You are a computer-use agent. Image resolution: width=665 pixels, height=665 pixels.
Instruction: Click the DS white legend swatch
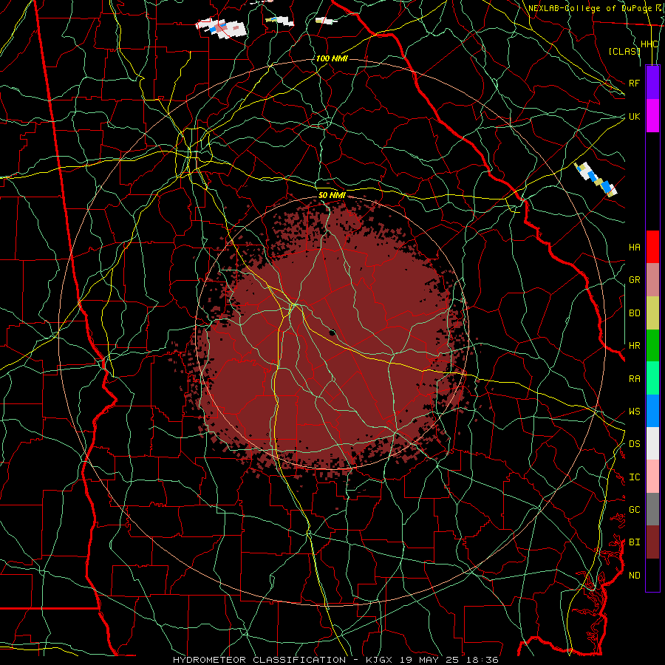[652, 443]
